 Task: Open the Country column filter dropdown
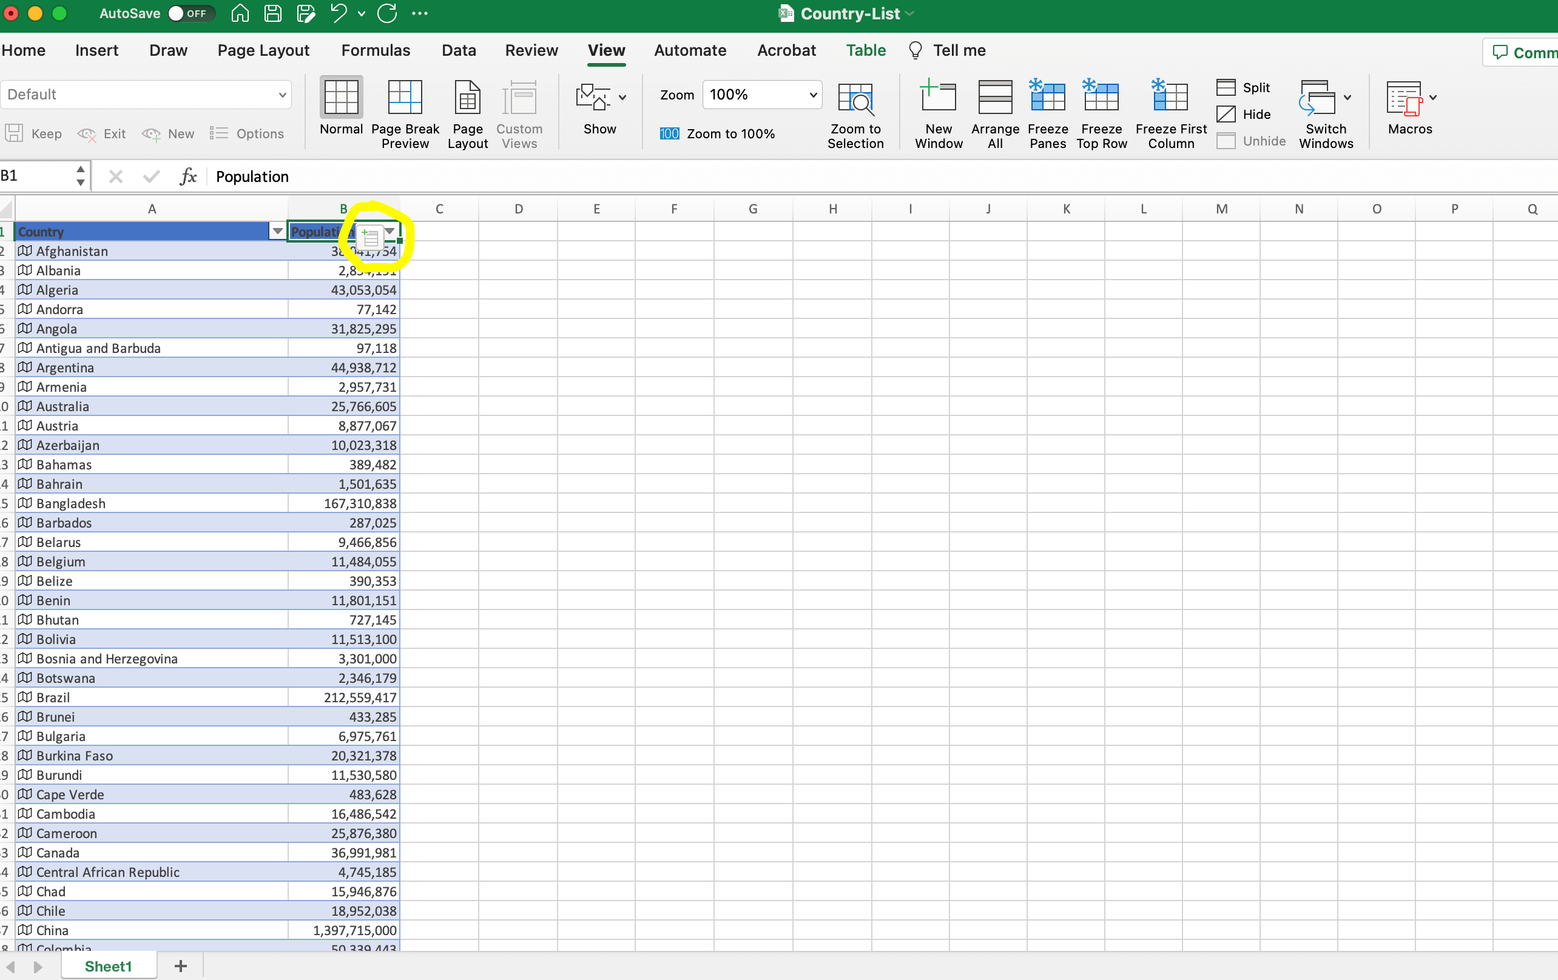pos(277,231)
